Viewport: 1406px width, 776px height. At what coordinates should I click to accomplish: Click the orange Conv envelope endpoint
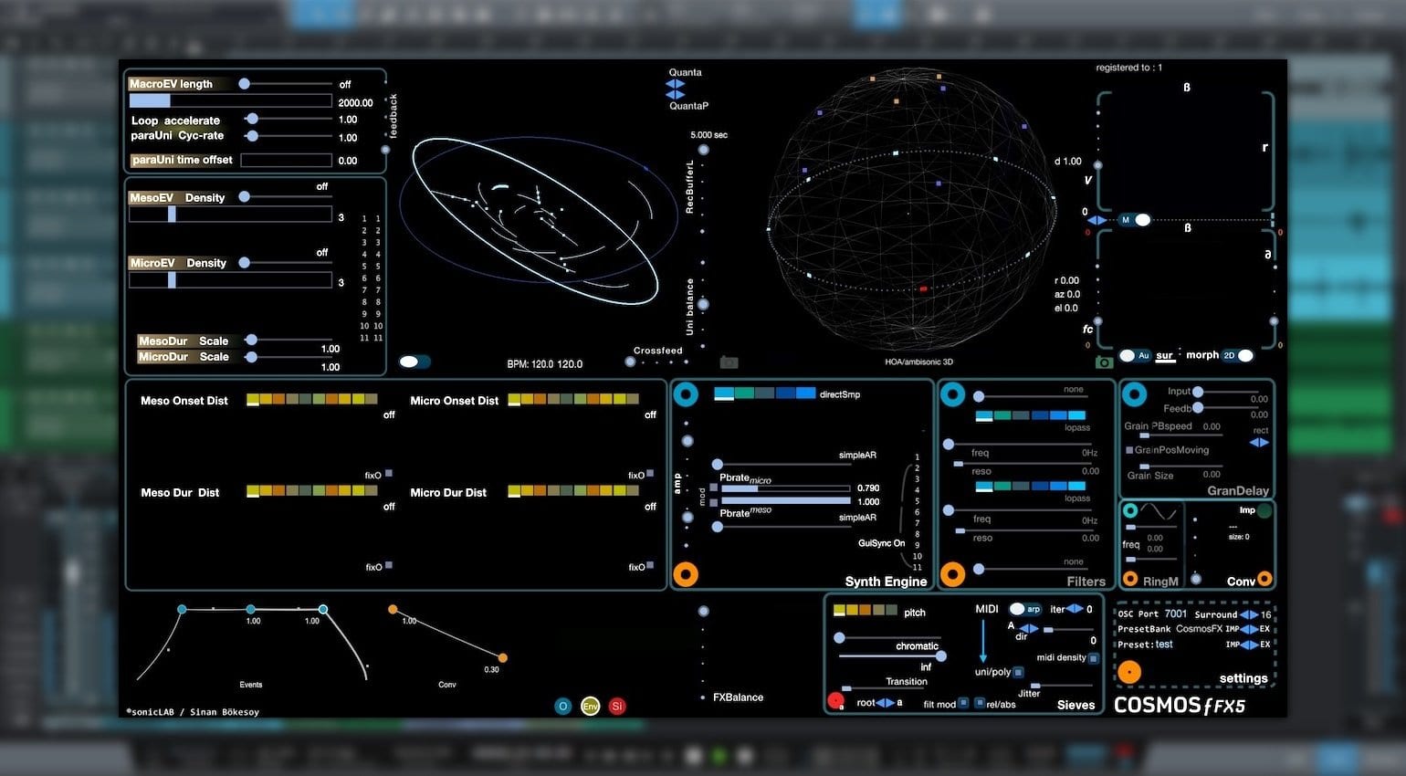point(502,657)
